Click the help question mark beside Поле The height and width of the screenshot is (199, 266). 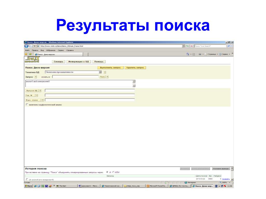click(107, 77)
